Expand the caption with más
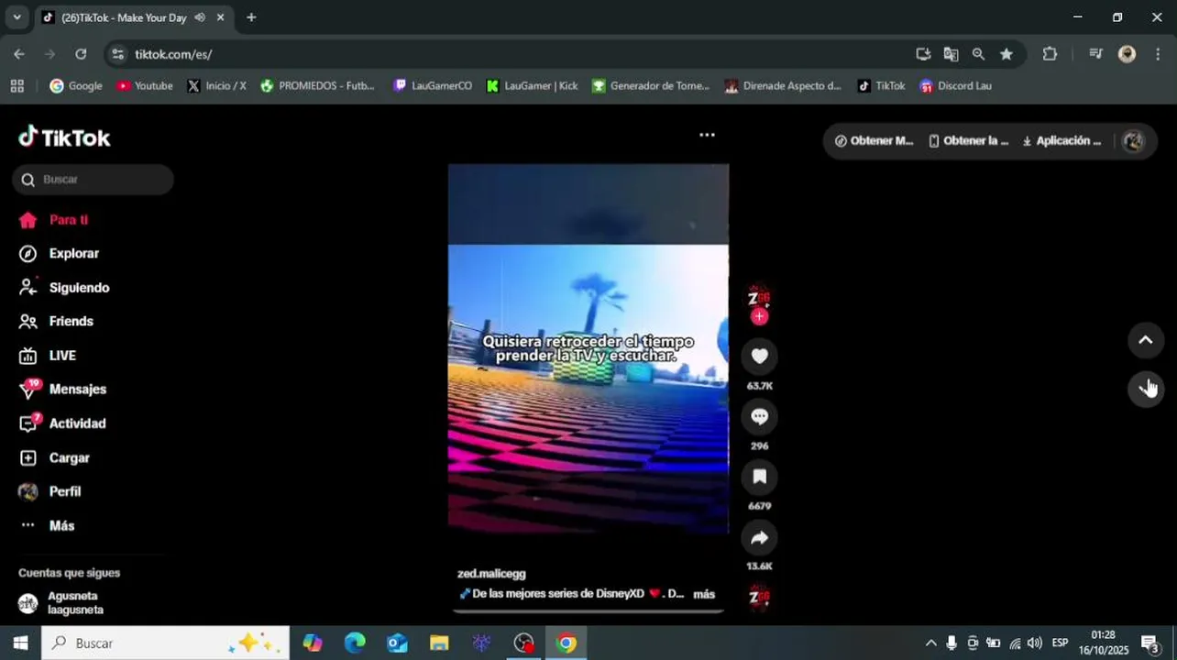 tap(704, 594)
